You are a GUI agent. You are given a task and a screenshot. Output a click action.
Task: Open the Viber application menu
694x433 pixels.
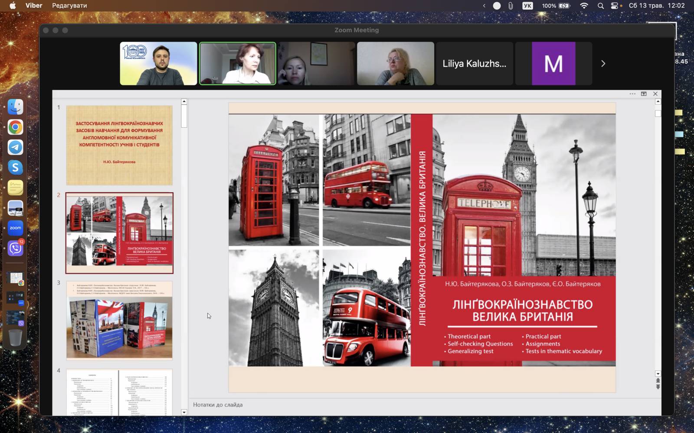(34, 6)
